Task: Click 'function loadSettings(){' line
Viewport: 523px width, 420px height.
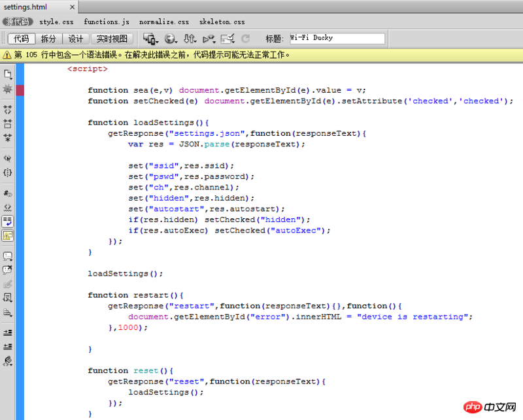Action: (148, 123)
